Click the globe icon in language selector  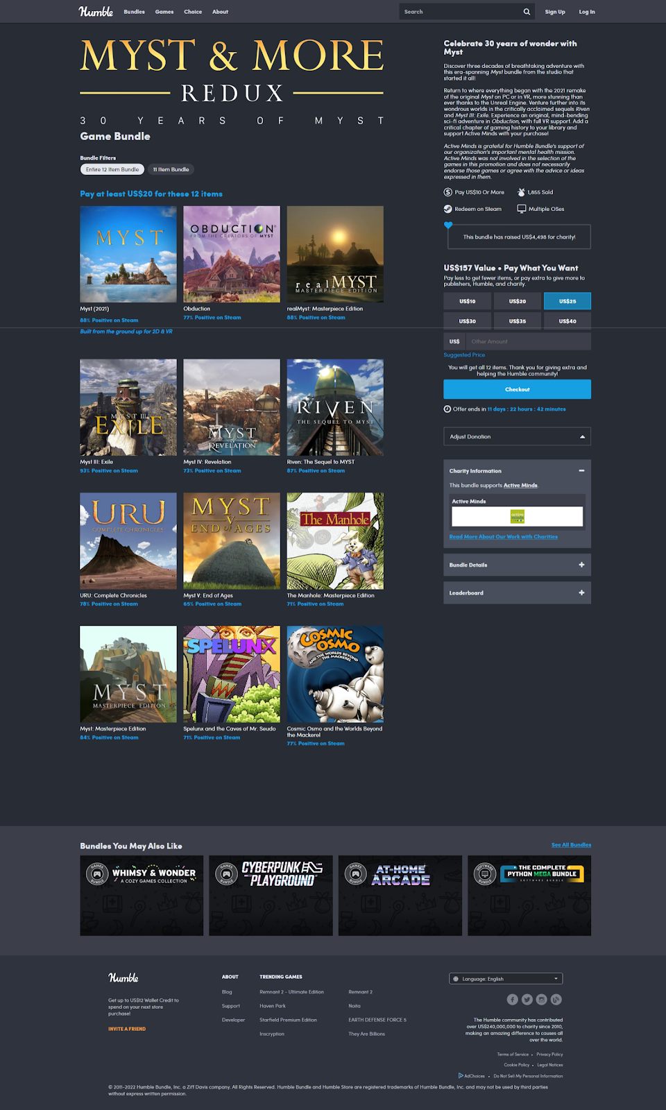click(456, 979)
